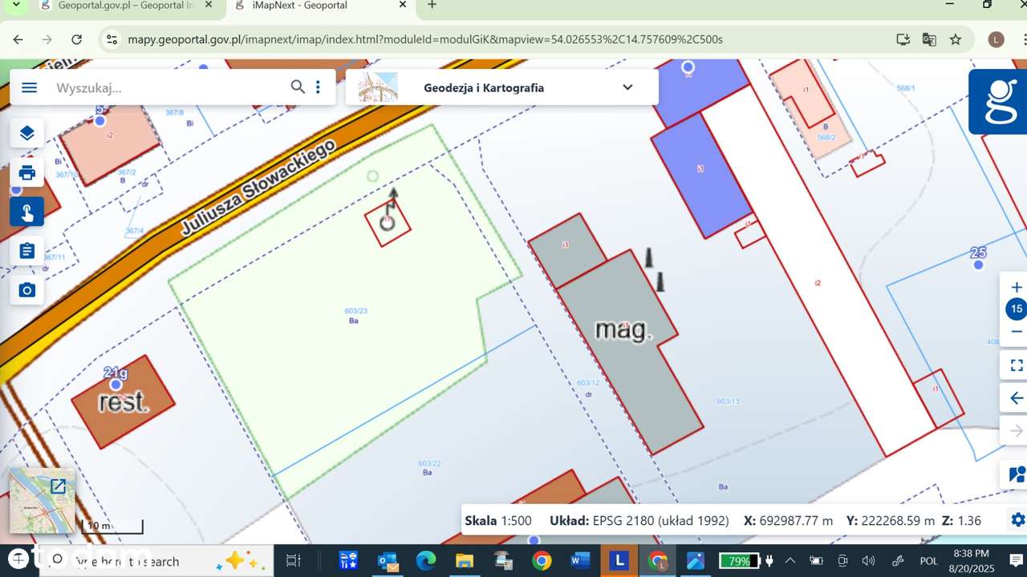Launch Microsoft Edge from taskbar

coord(425,560)
